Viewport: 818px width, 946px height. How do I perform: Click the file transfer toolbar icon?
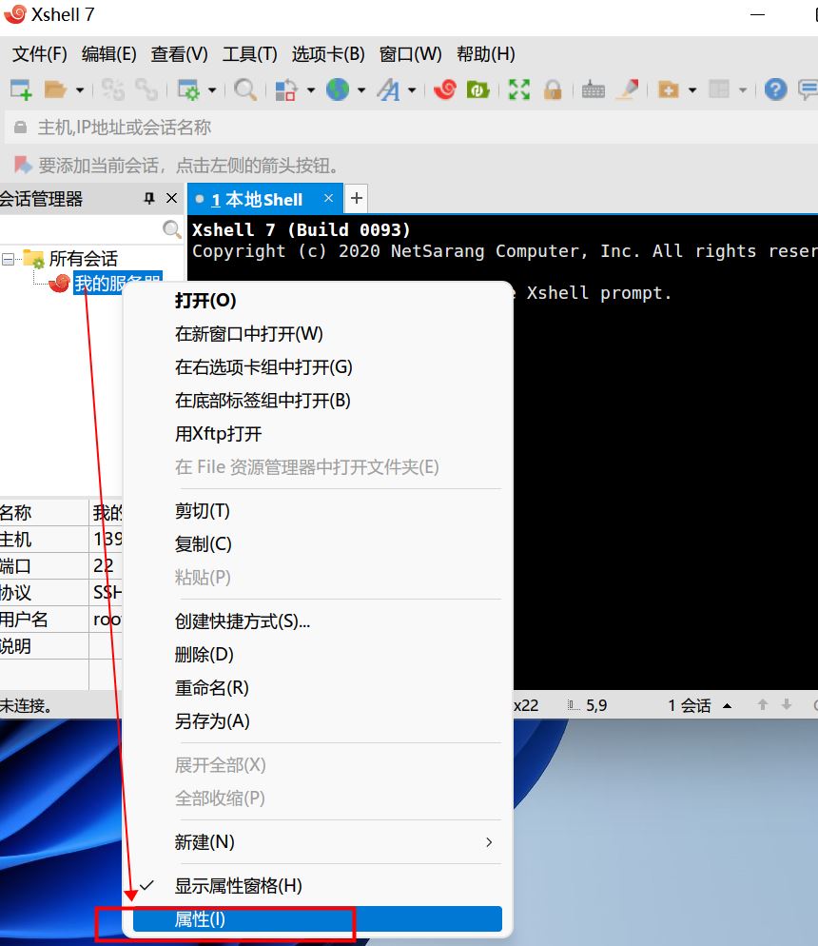click(x=285, y=89)
